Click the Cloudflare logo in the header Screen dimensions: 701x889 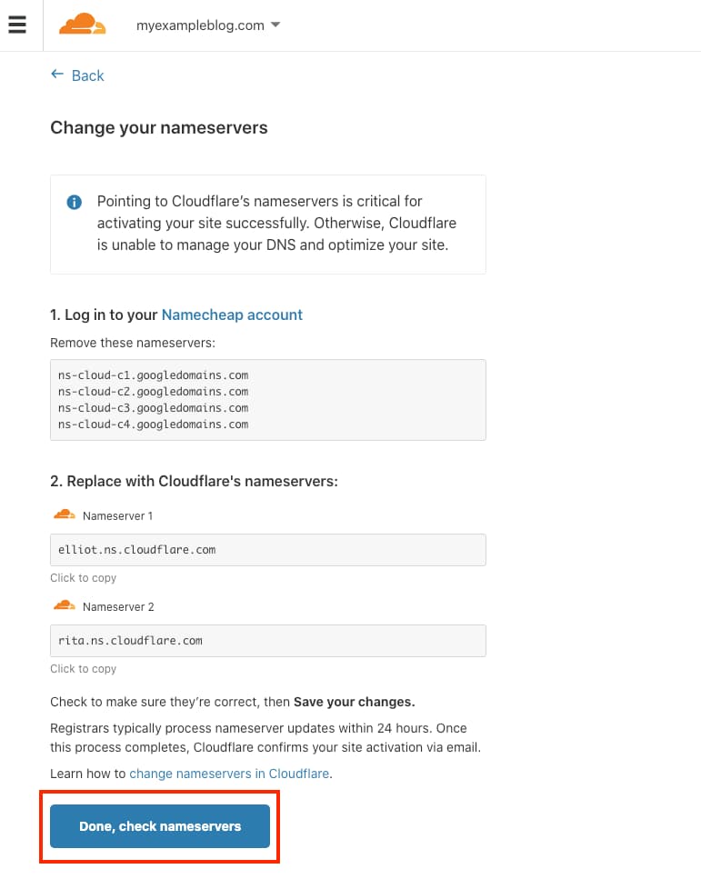point(83,24)
